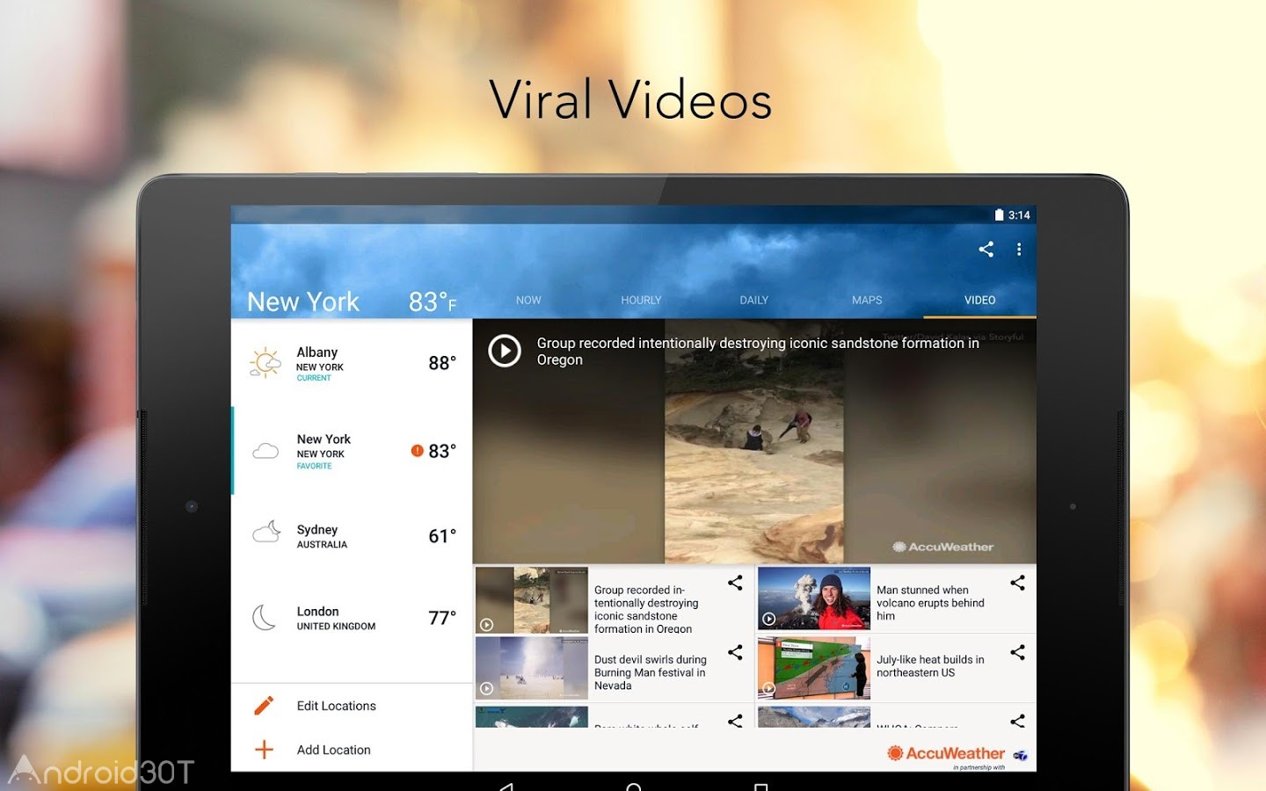This screenshot has height=791, width=1266.
Task: Click the Edit Locations pencil icon
Action: [x=264, y=706]
